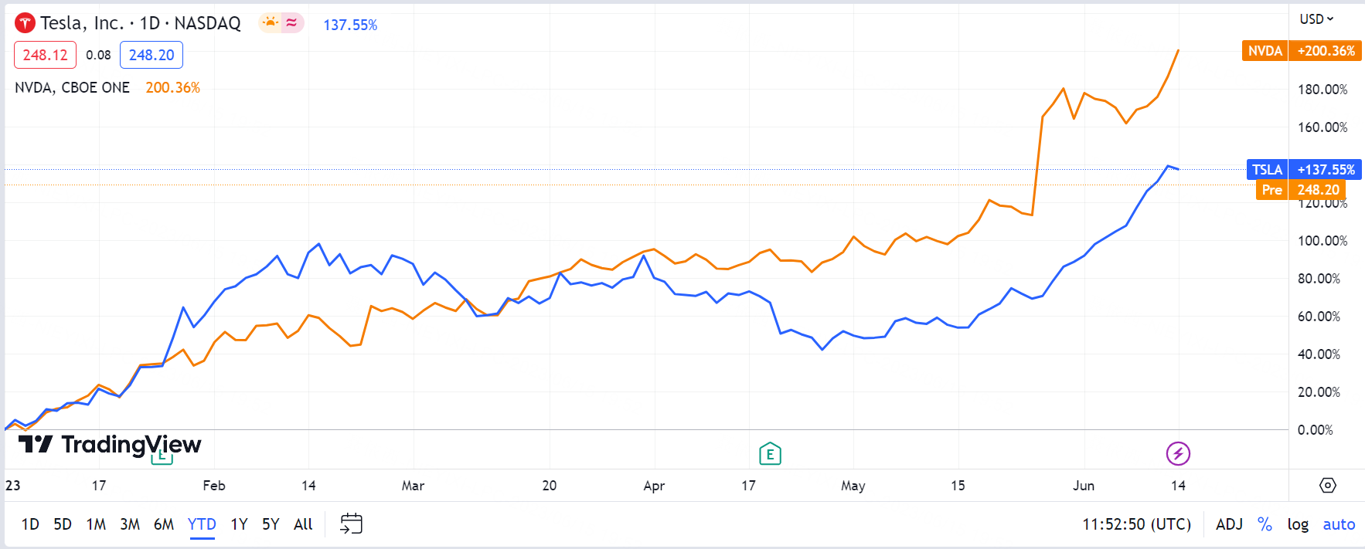The image size is (1365, 549).
Task: Toggle auto scale
Action: (x=1339, y=524)
